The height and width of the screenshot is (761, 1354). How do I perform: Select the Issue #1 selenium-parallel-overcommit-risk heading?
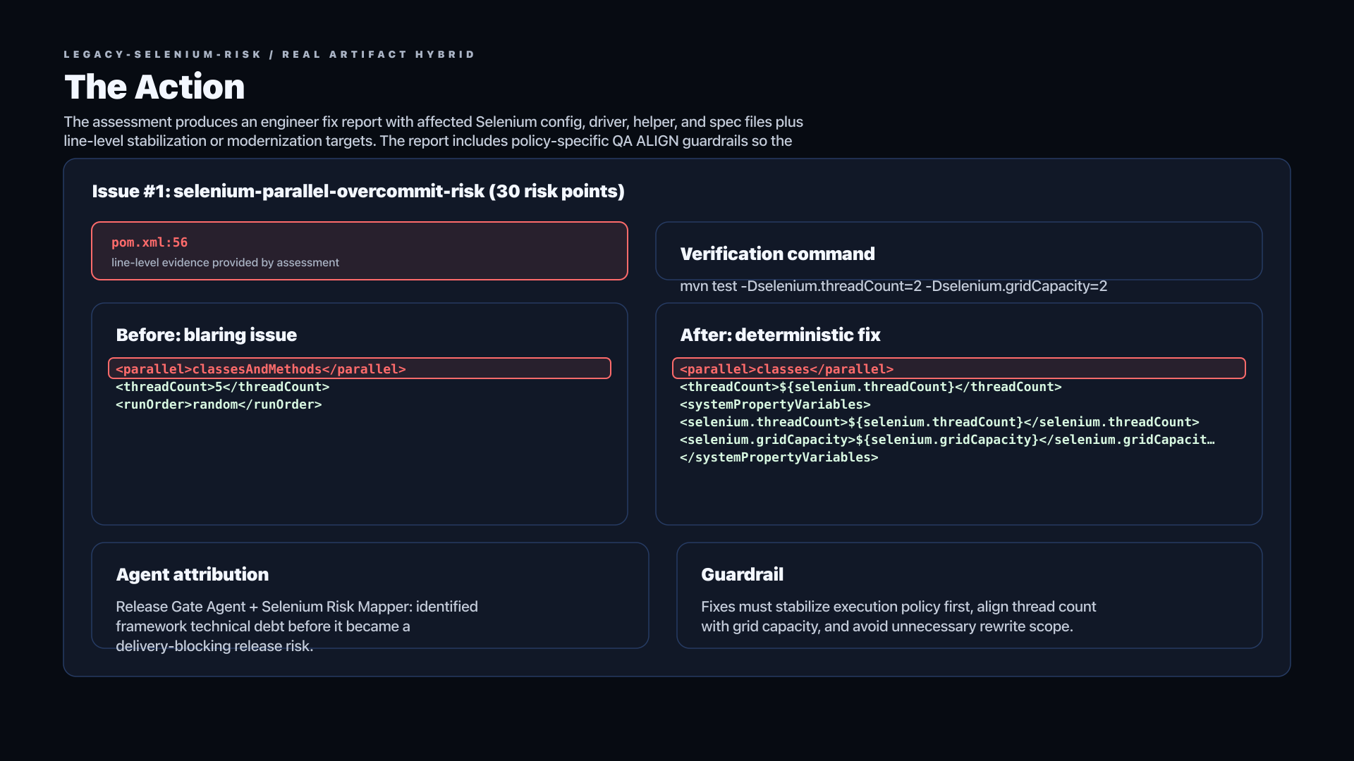click(x=358, y=191)
